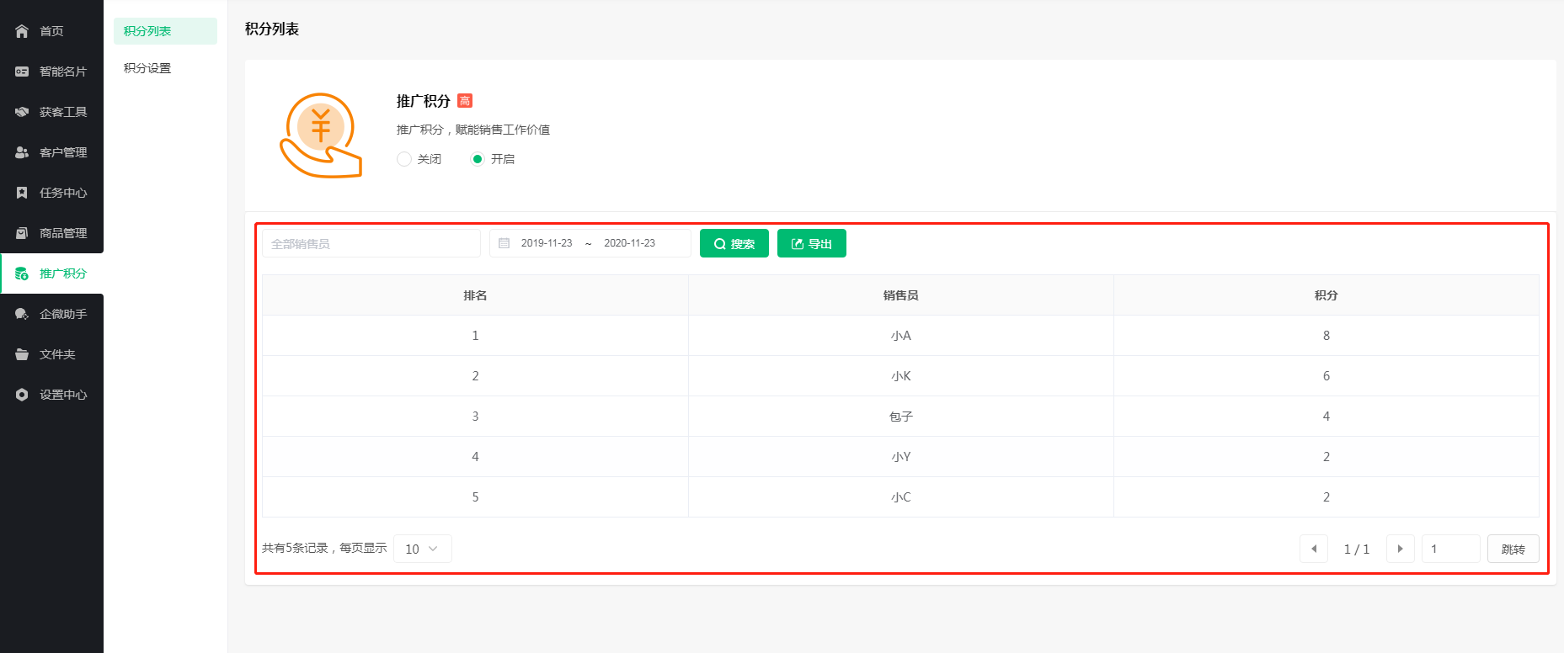
Task: Click salesperson cell 小K
Action: point(901,376)
